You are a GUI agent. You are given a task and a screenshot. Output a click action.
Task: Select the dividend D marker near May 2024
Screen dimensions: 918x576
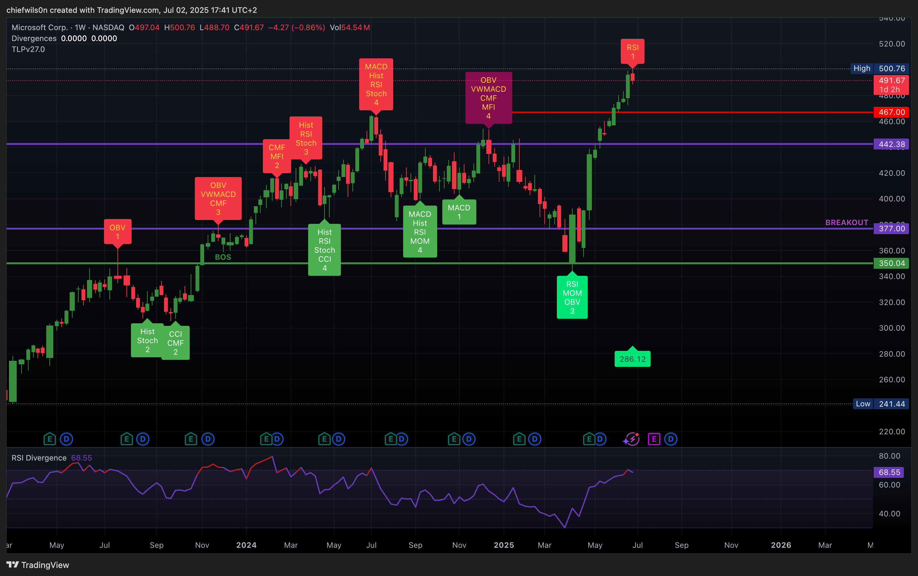coord(339,439)
